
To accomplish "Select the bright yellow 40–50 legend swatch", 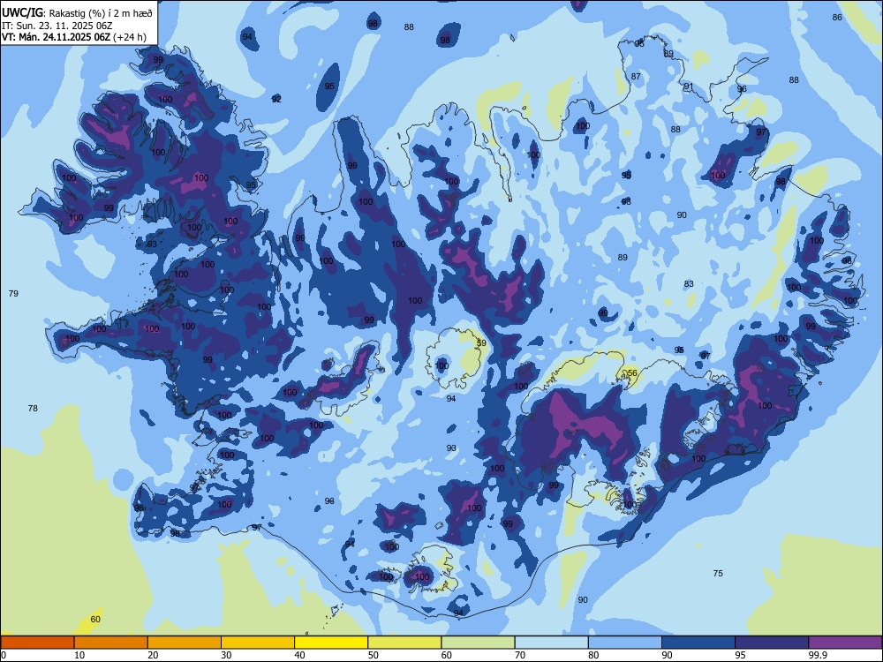I will pyautogui.click(x=331, y=643).
